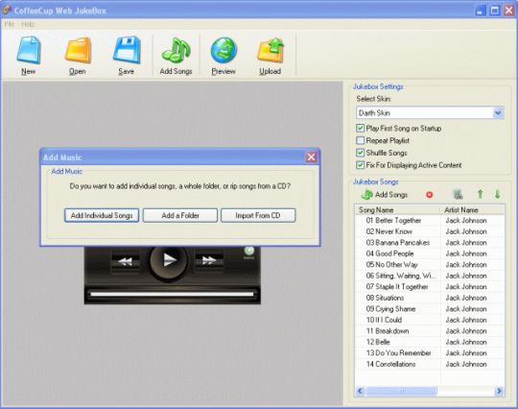The height and width of the screenshot is (409, 518).
Task: Click Jack Johnson artist cell for Better Together
Action: pos(466,221)
